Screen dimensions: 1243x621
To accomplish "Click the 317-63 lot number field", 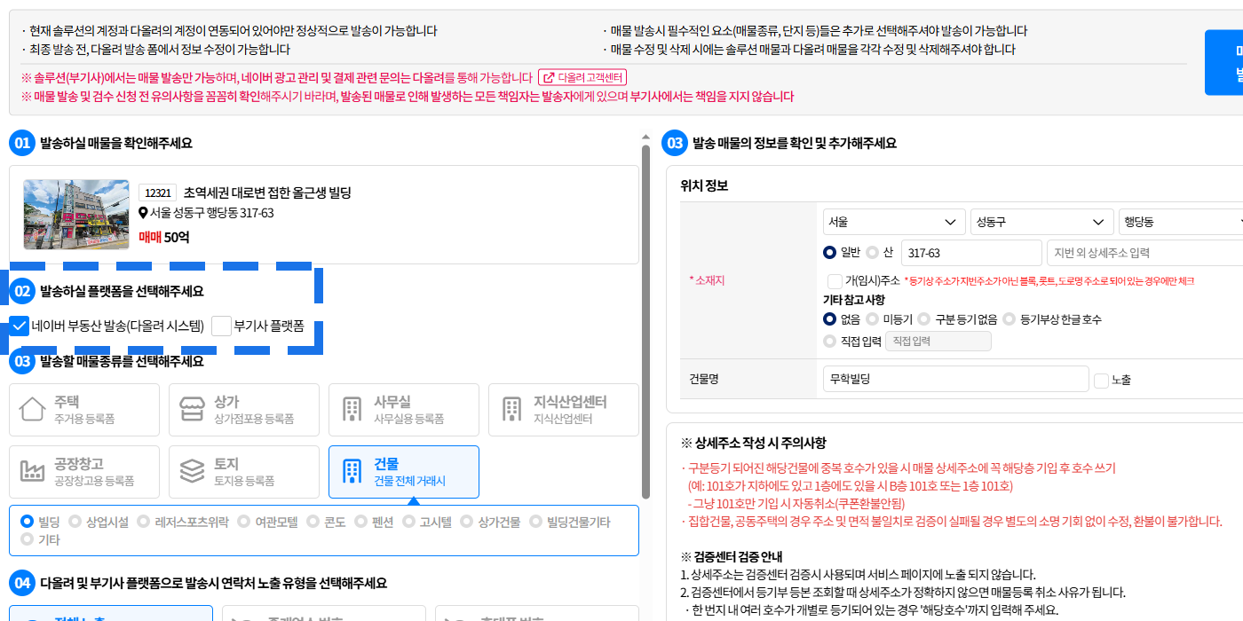I will point(970,253).
